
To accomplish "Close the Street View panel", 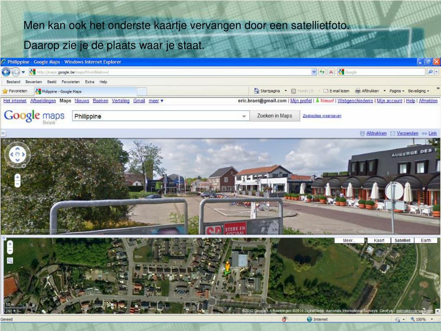I will (x=436, y=142).
